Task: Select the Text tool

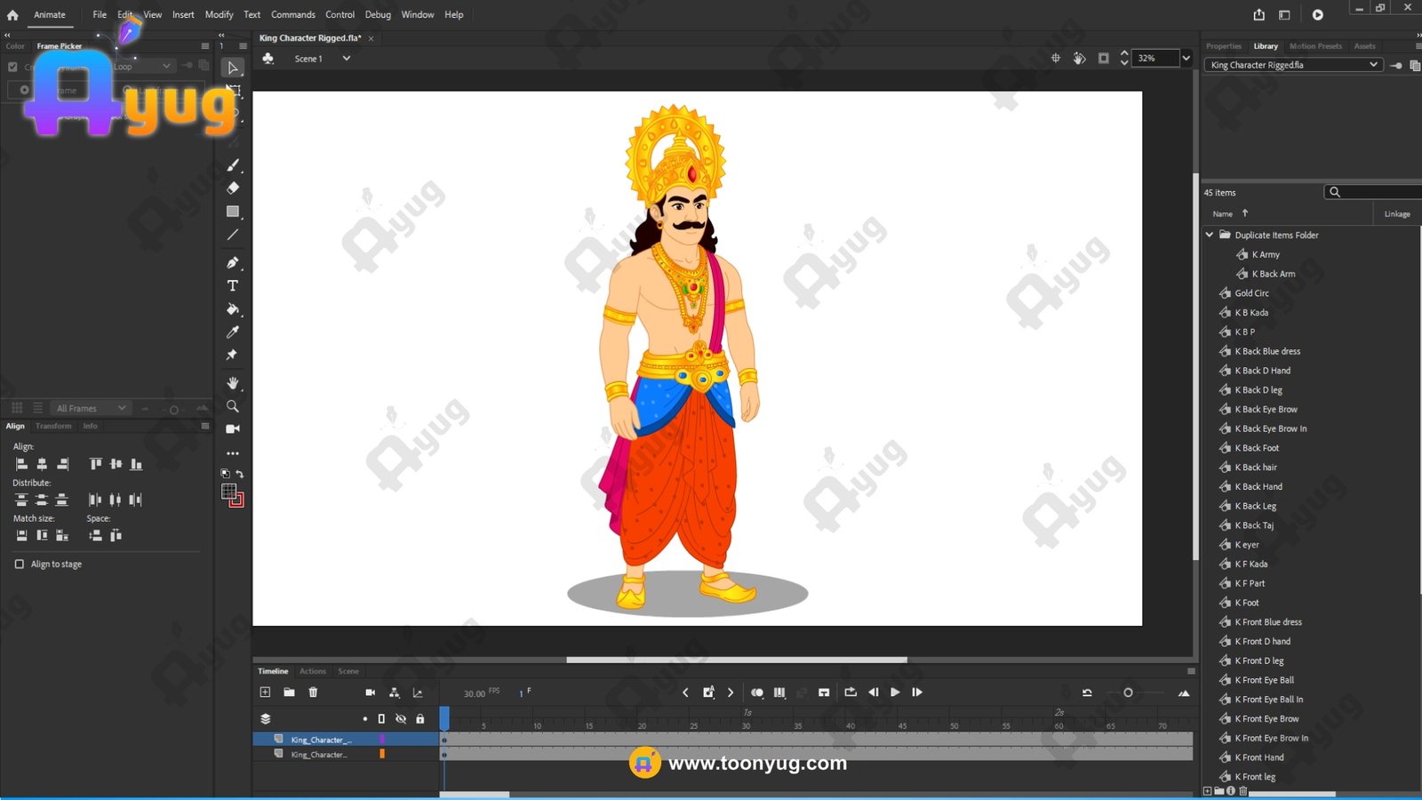Action: point(233,285)
